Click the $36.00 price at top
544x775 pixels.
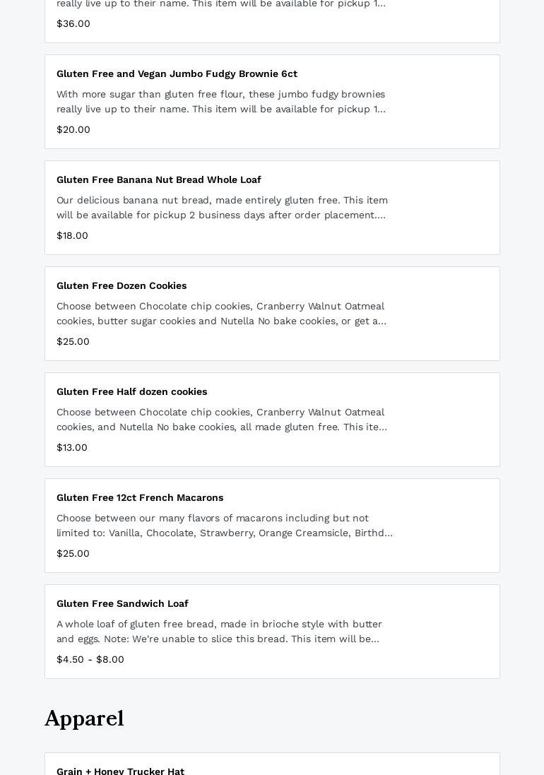(73, 23)
